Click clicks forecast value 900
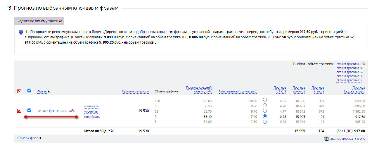This screenshot has width=372, height=148. click(x=321, y=101)
